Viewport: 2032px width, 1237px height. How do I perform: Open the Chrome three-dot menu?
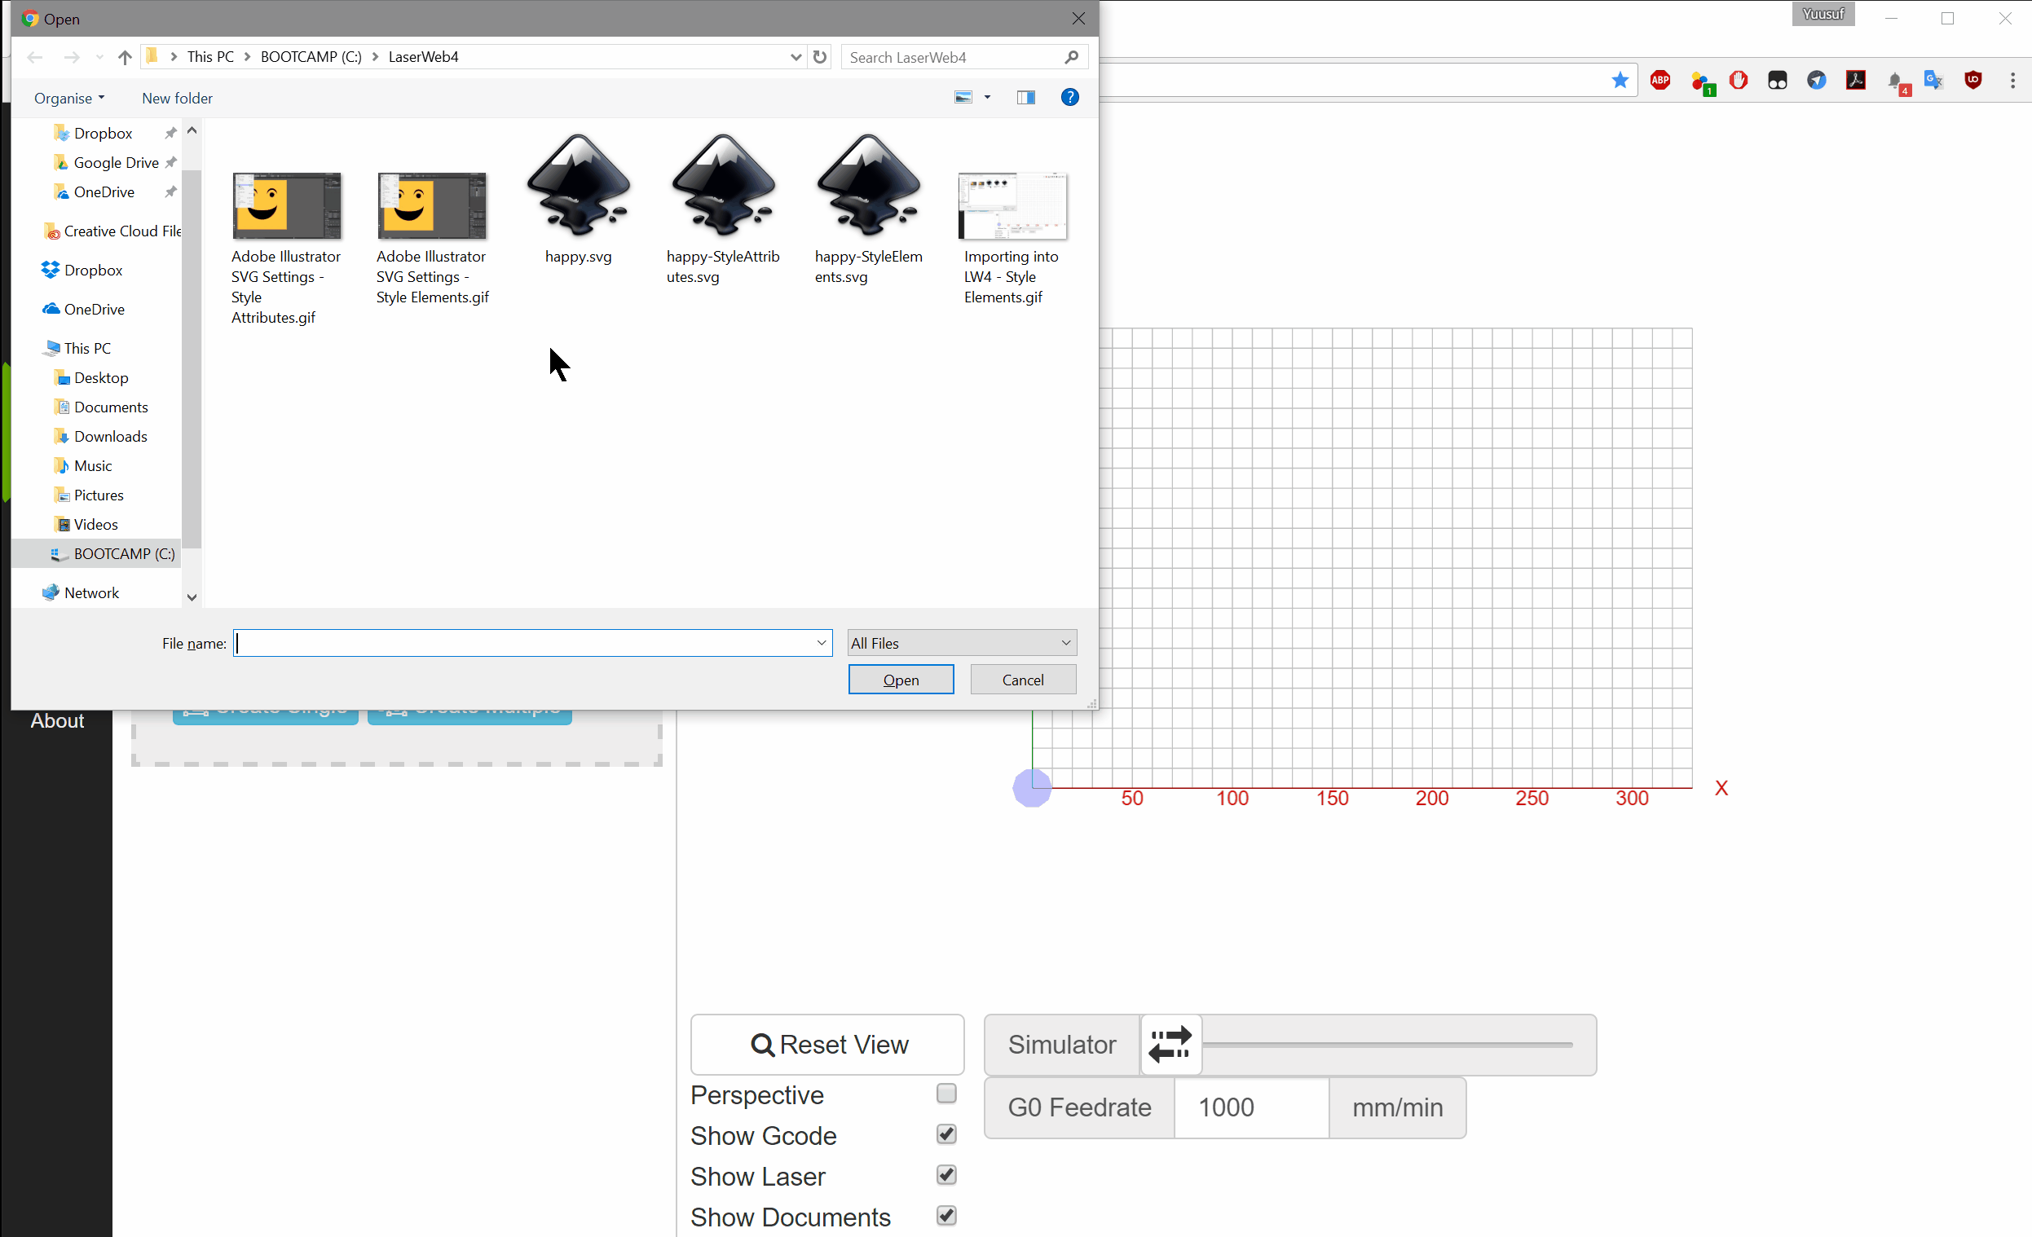pyautogui.click(x=2012, y=80)
